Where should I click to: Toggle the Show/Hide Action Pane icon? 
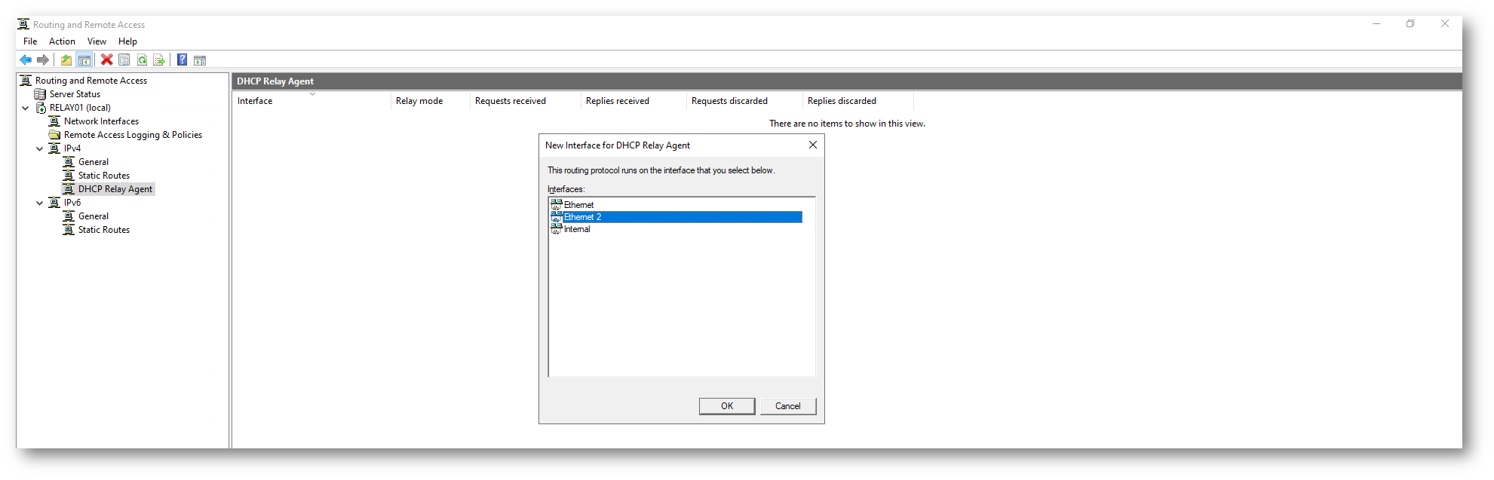[200, 60]
